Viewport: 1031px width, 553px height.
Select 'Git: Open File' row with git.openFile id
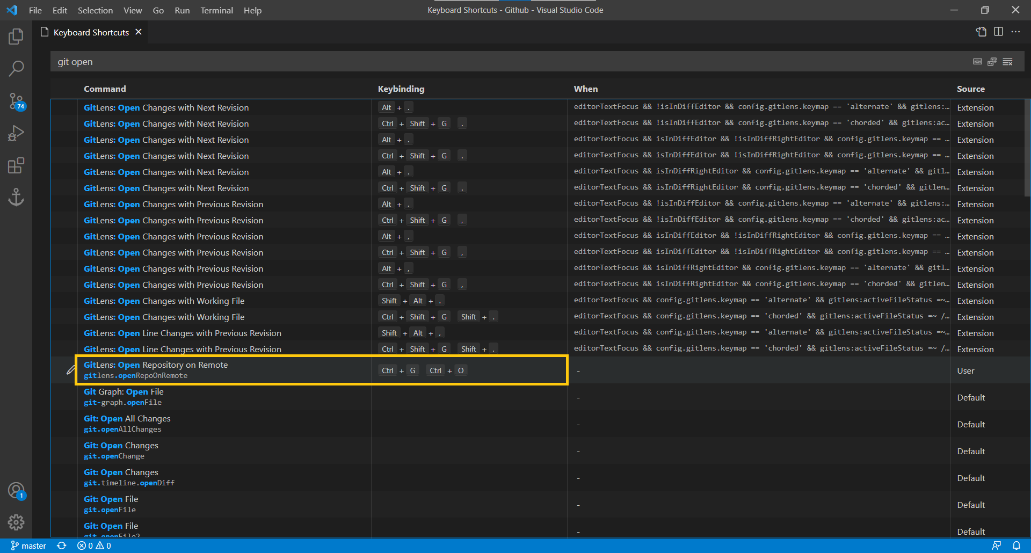pyautogui.click(x=540, y=504)
